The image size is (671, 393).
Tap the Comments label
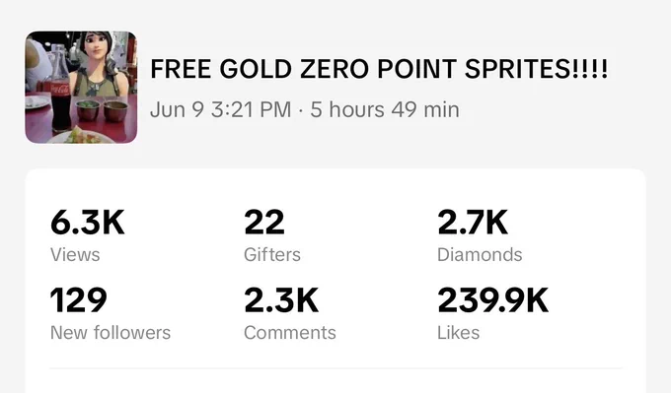[x=290, y=332]
